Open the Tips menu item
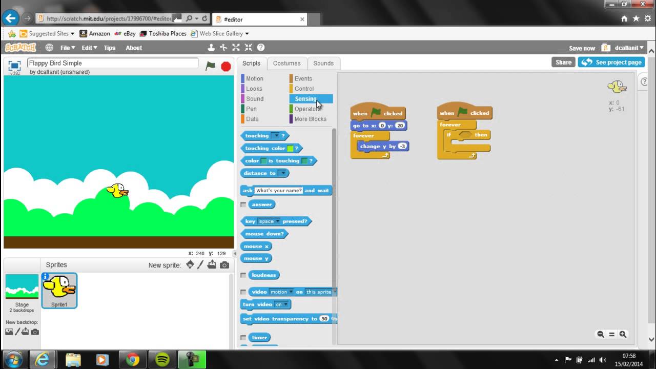Screen dimensions: 656x369 click(110, 48)
